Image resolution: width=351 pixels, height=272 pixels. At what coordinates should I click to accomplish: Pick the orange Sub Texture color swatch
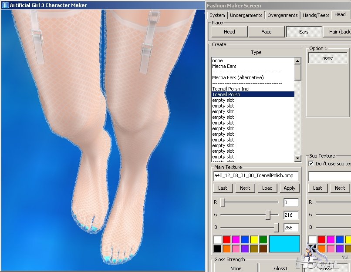[x=322, y=249]
